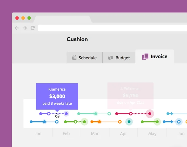Select the purple paid dot with halo
Viewport: 187px width, 147px height.
click(66, 114)
